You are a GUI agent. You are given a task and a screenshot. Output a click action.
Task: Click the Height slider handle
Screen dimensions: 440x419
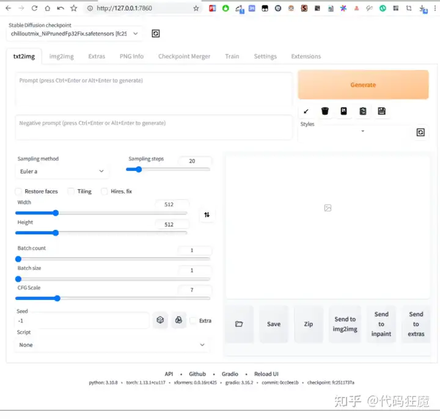click(x=56, y=233)
